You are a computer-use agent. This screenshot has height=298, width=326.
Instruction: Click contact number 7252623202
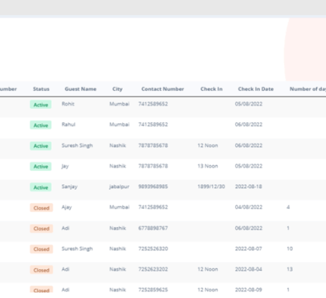(153, 269)
